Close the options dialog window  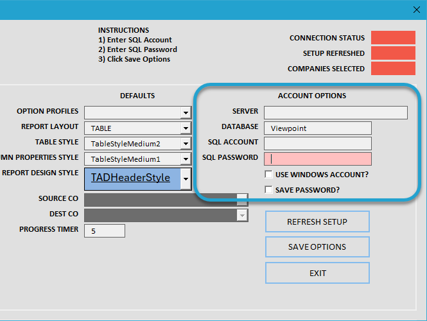click(x=416, y=10)
